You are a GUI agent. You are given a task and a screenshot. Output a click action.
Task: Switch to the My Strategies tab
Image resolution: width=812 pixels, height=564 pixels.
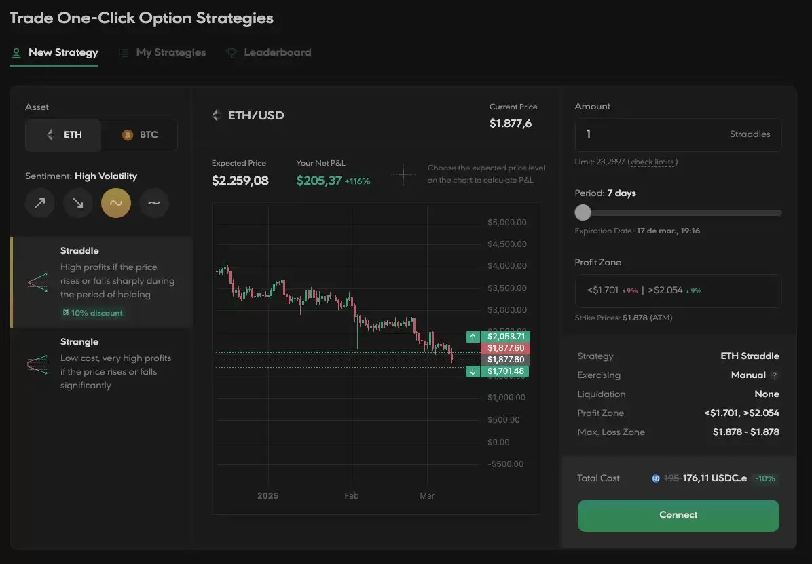162,52
